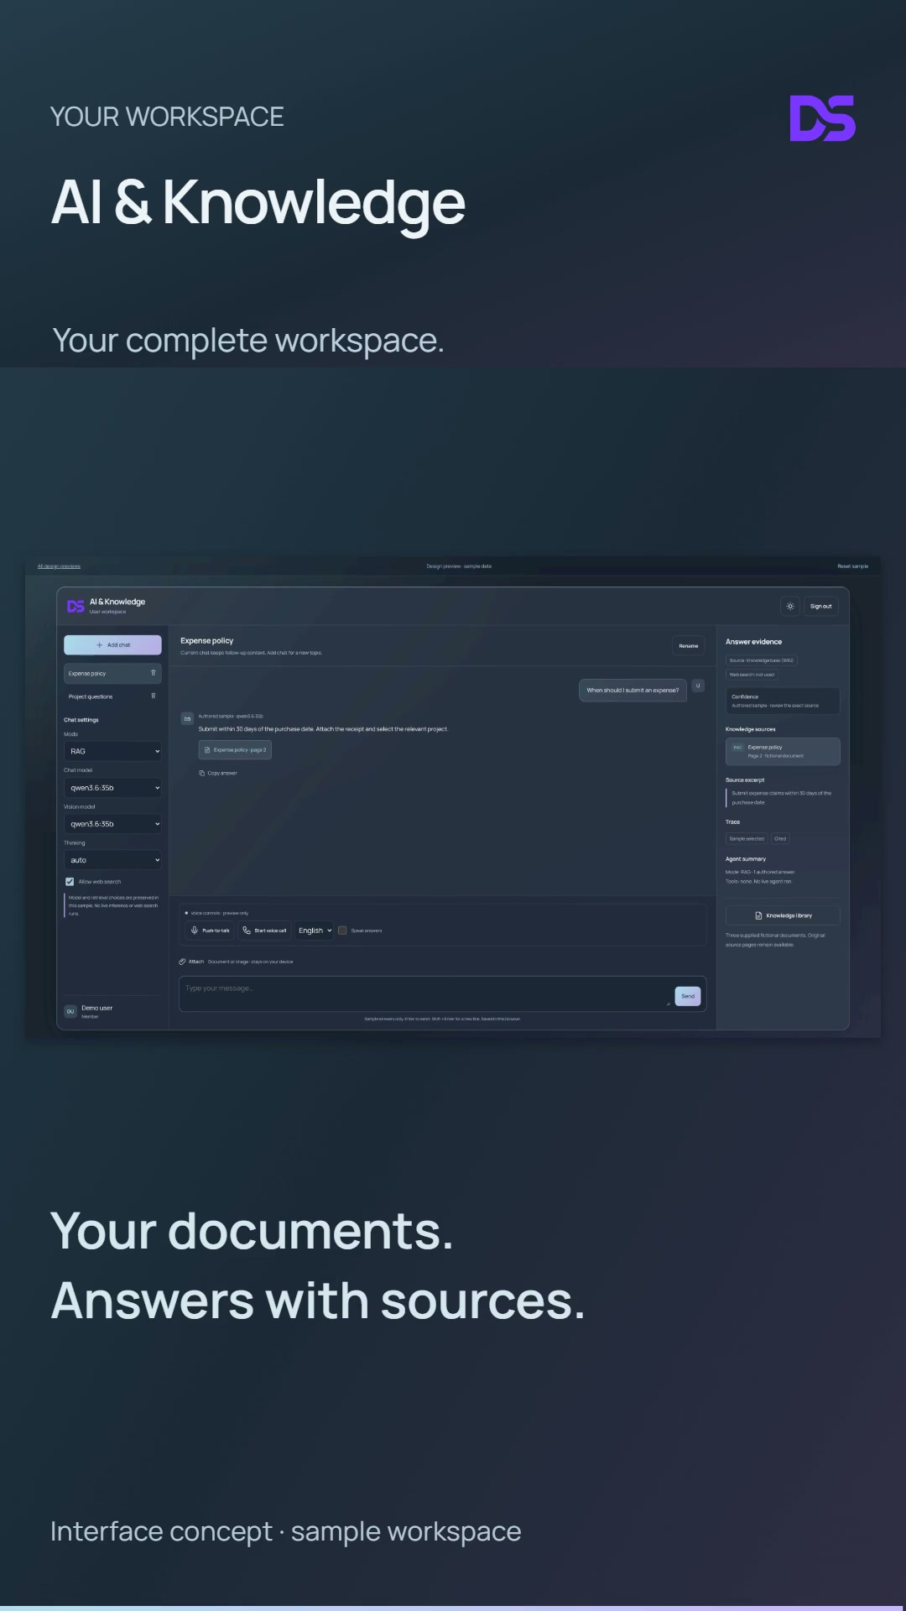Delete the Project questions chat
Image resolution: width=906 pixels, height=1611 pixels.
153,696
